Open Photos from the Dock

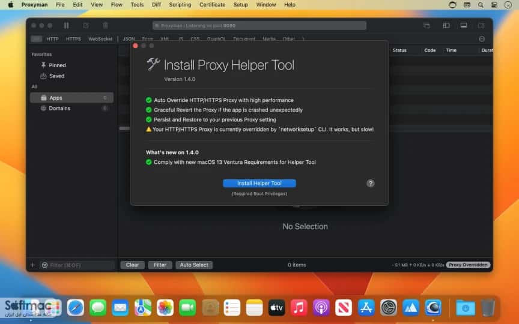pos(165,308)
